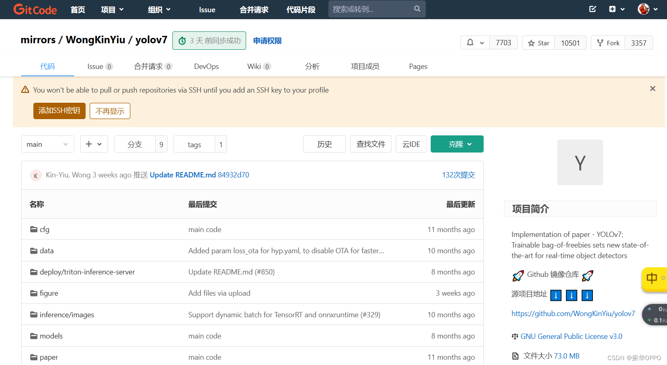Image resolution: width=667 pixels, height=365 pixels.
Task: Click the 历史 history button
Action: [x=324, y=144]
